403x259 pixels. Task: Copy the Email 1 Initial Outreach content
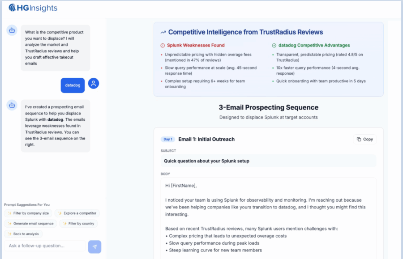(364, 139)
